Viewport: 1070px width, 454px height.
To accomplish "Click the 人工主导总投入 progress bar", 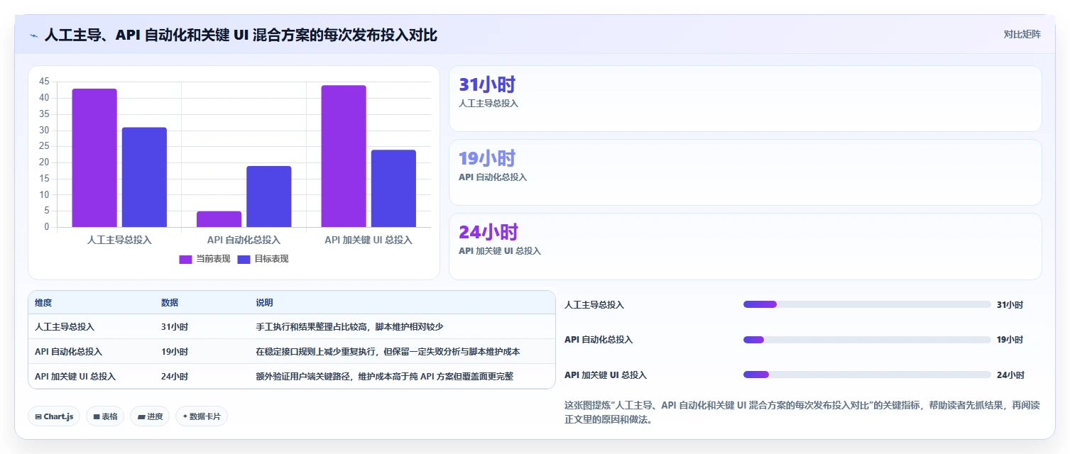I will point(867,304).
